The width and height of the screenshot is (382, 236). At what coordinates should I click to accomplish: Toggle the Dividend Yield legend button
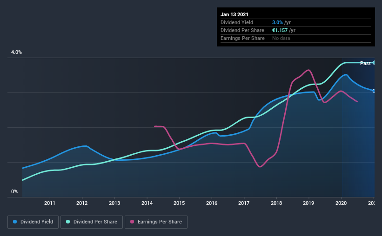[x=33, y=222]
